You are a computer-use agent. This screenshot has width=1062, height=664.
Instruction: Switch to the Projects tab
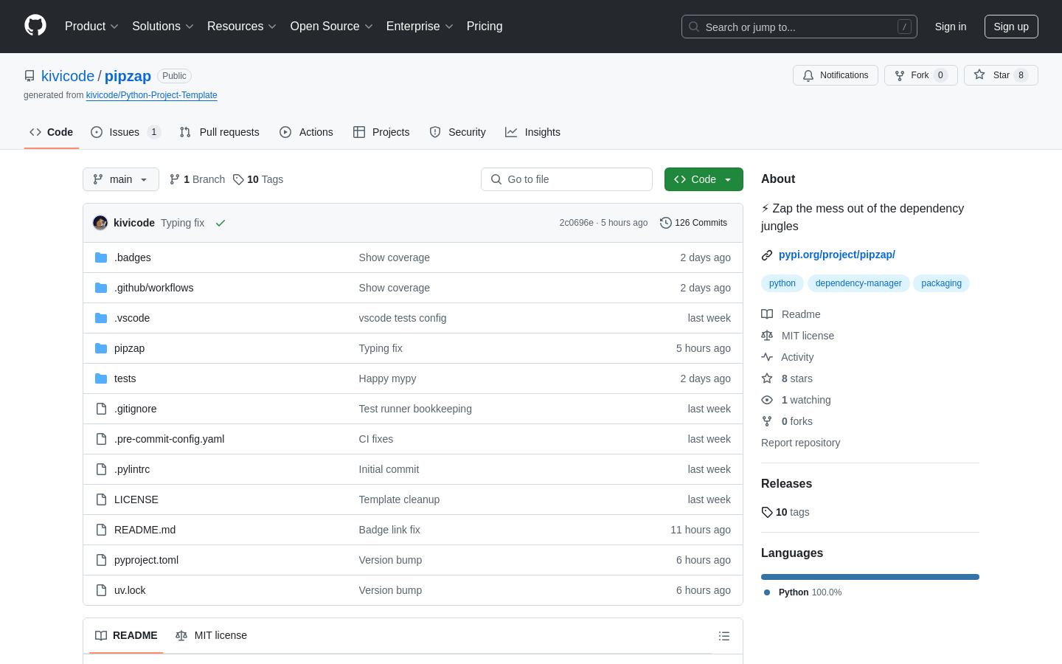(381, 132)
